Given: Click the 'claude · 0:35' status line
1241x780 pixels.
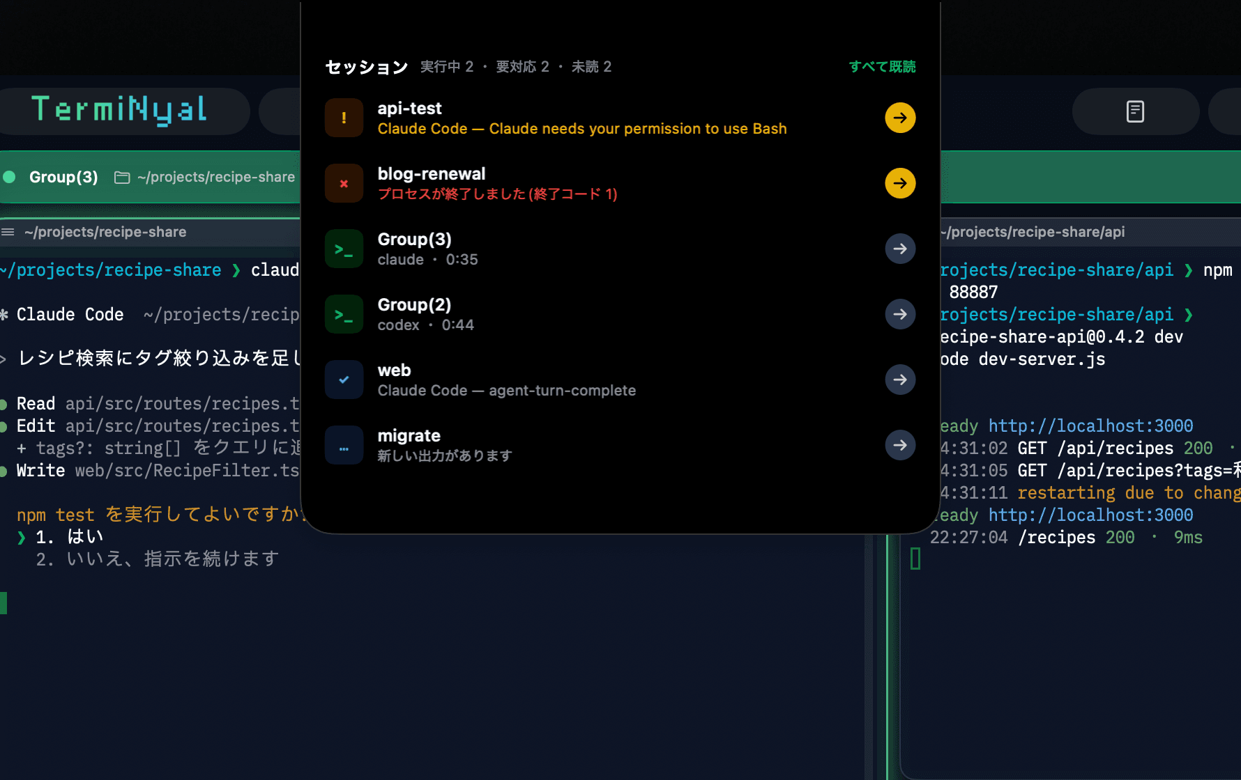Looking at the screenshot, I should coord(427,260).
